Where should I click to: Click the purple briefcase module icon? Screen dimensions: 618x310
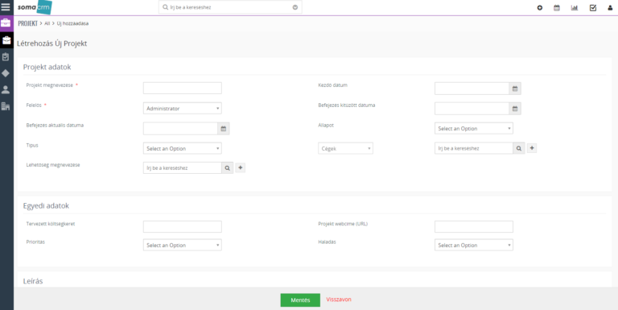[6, 23]
